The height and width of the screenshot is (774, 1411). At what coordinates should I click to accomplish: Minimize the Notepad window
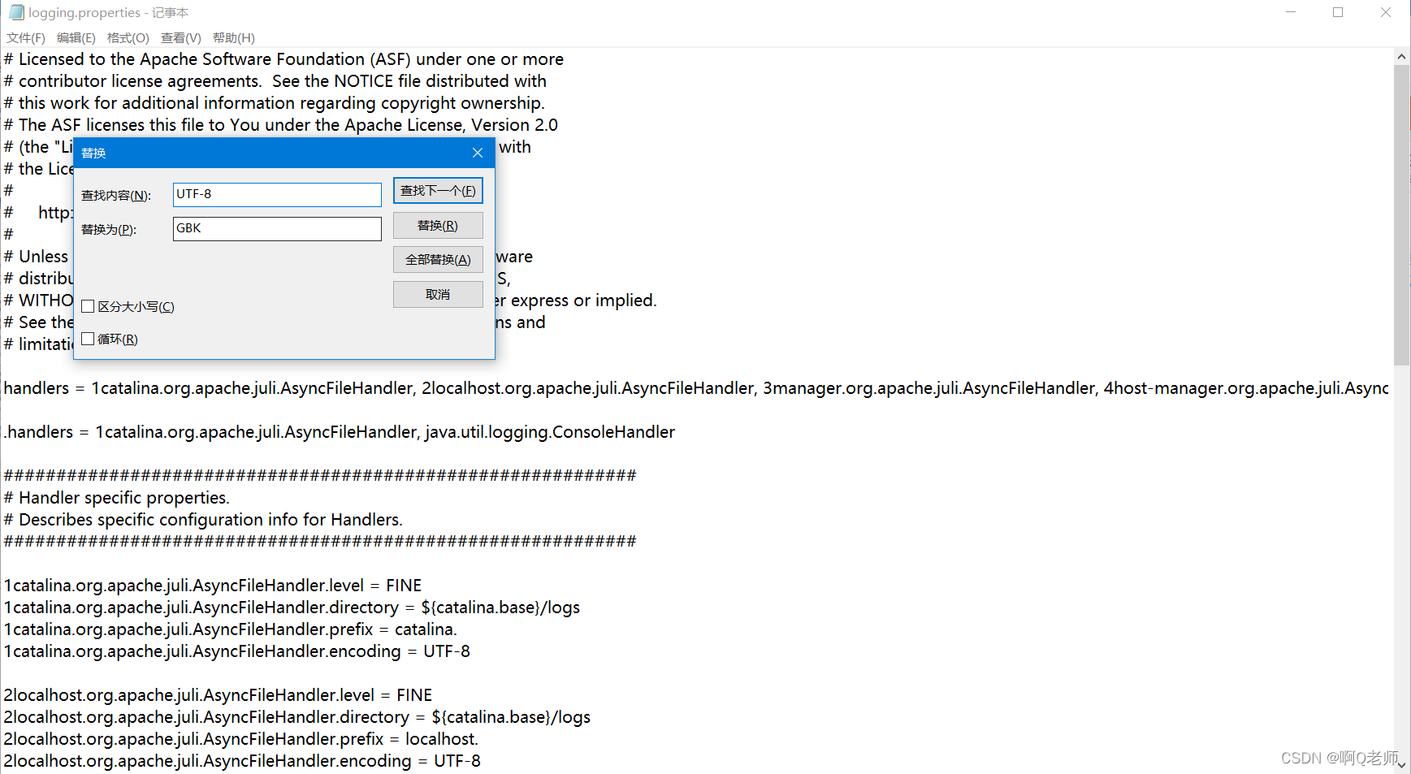pyautogui.click(x=1291, y=12)
